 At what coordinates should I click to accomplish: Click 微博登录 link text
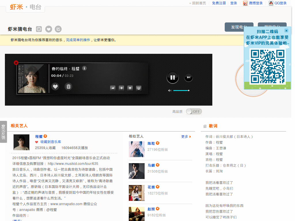(x=256, y=3)
